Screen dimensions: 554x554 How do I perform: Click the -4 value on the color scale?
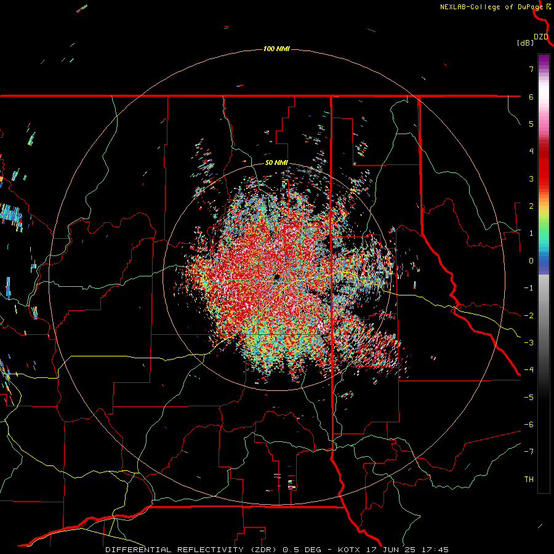point(529,370)
